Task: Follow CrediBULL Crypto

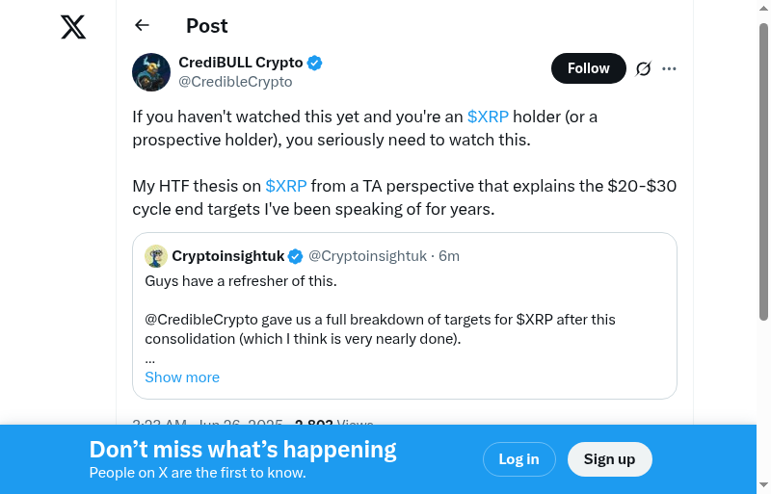Action: coord(588,68)
